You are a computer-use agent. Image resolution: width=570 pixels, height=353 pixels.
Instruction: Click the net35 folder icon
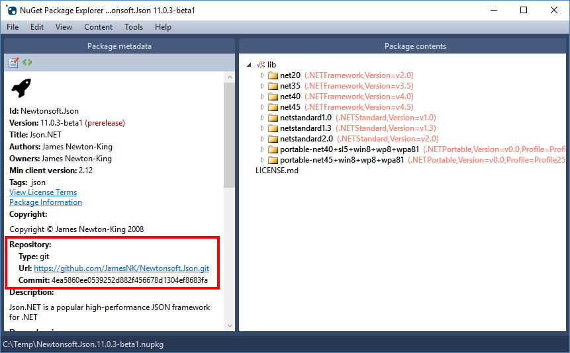point(273,86)
